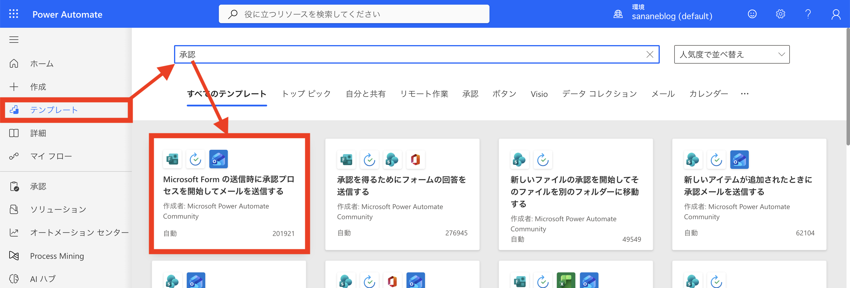Viewport: 850px width, 288px height.
Task: Click the Office 365 icon on the 承認を得るために card
Action: click(x=415, y=160)
